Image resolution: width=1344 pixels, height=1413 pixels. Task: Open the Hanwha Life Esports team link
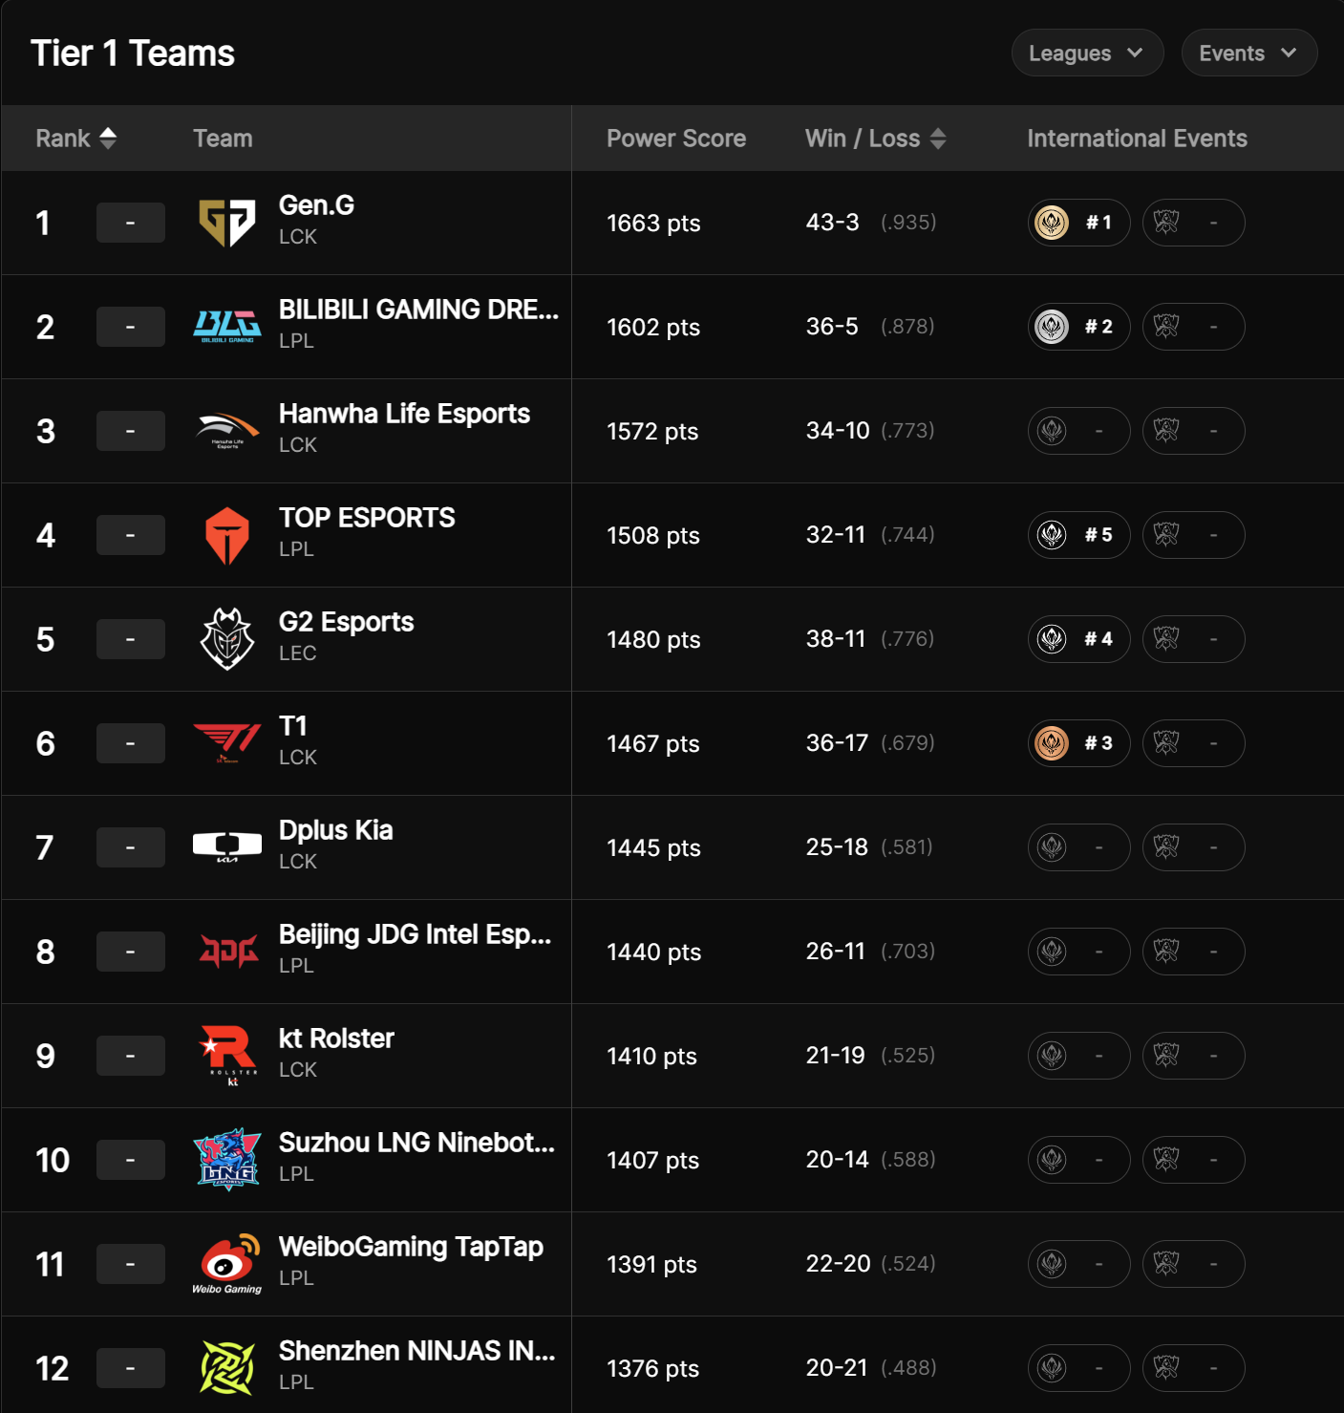(404, 414)
